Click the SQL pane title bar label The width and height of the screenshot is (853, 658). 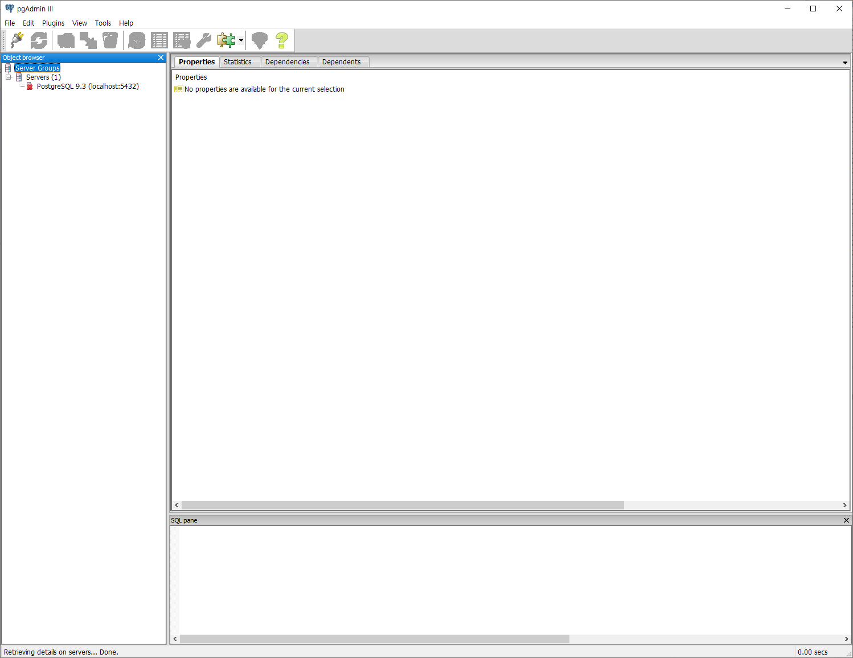tap(184, 520)
